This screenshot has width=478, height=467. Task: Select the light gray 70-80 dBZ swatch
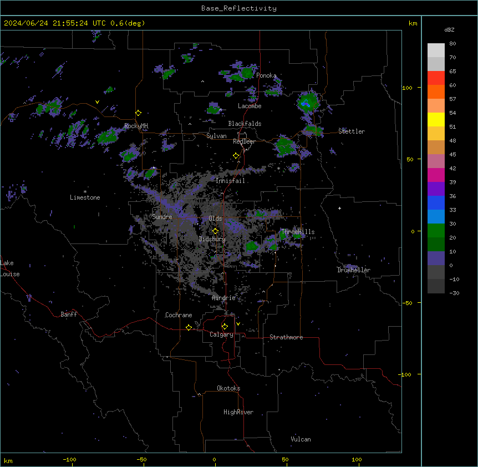[x=436, y=50]
